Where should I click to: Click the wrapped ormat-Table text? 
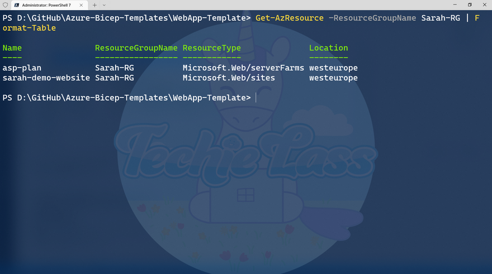click(x=29, y=28)
